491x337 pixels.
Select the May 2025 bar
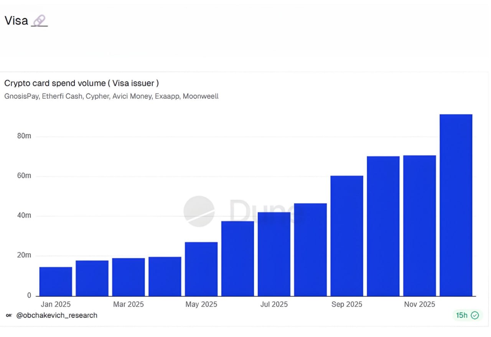click(x=201, y=269)
